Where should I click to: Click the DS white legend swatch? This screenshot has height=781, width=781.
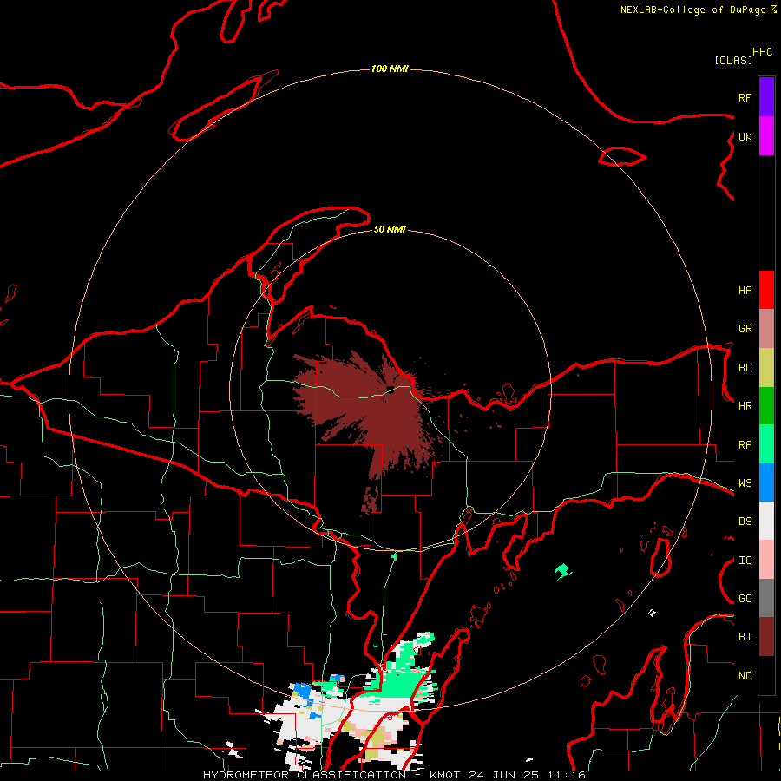point(766,521)
